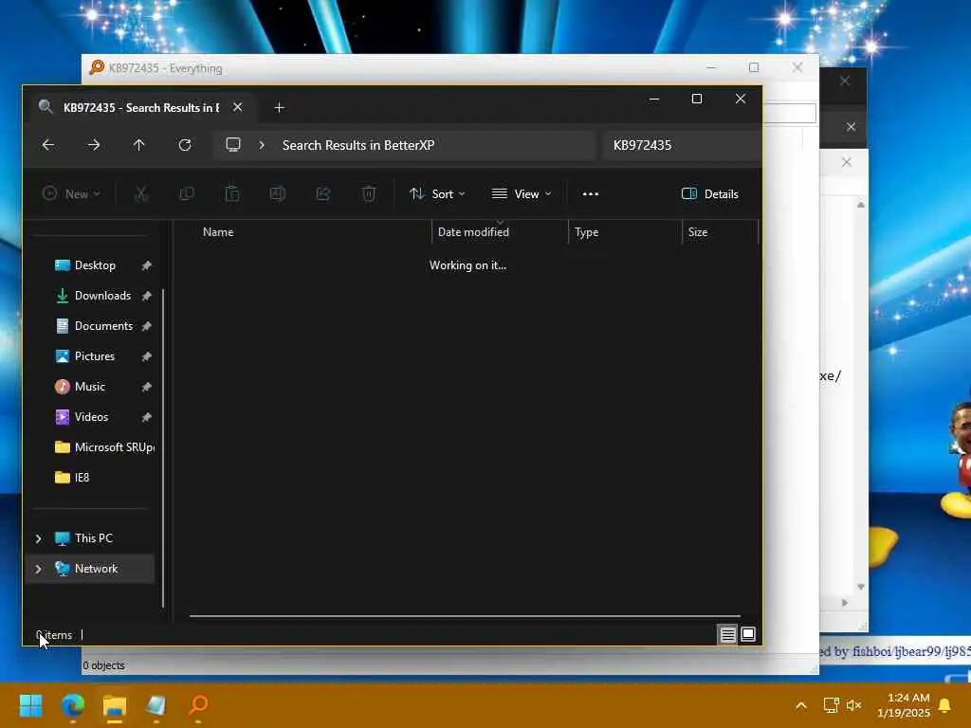Sort by the Type column header
Screen dimensions: 971x728
pyautogui.click(x=586, y=232)
